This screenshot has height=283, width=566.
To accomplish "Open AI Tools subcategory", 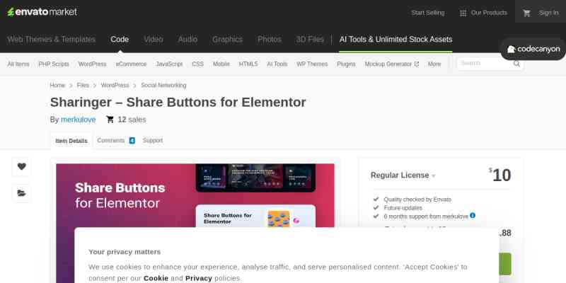I will (277, 64).
